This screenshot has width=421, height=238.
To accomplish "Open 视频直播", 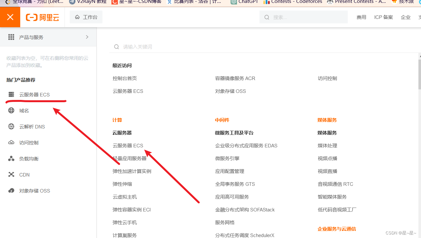I will pyautogui.click(x=328, y=171).
